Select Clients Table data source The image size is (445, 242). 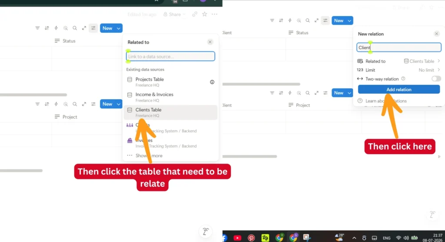170,112
